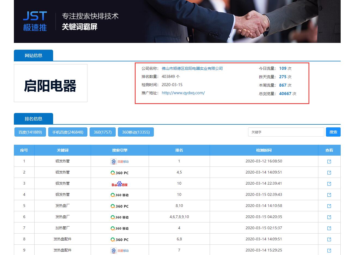Open the promotion URL www.qydxq.com
This screenshot has width=354, height=255.
pyautogui.click(x=183, y=93)
